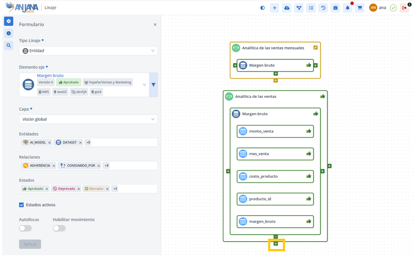Open the Tipo Linaje dropdown
Screen dimensions: 413x256
click(88, 51)
